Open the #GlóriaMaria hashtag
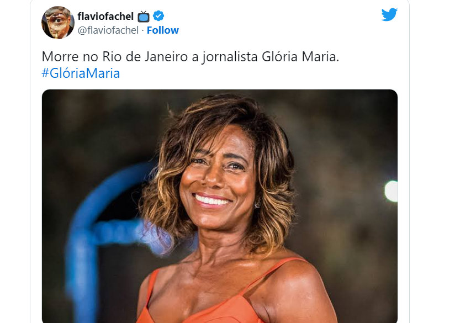The height and width of the screenshot is (323, 455). tap(81, 73)
